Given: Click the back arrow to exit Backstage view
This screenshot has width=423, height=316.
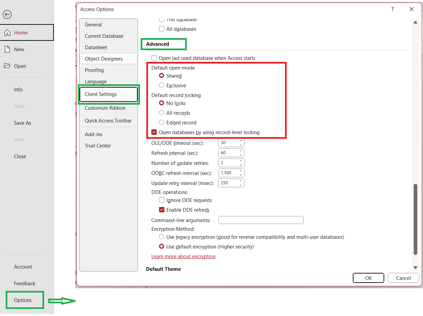Looking at the screenshot, I should point(7,15).
